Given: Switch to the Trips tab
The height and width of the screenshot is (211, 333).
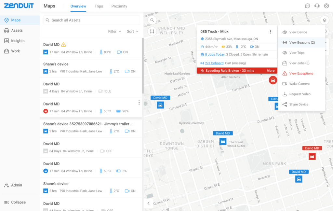Looking at the screenshot, I should tap(99, 6).
